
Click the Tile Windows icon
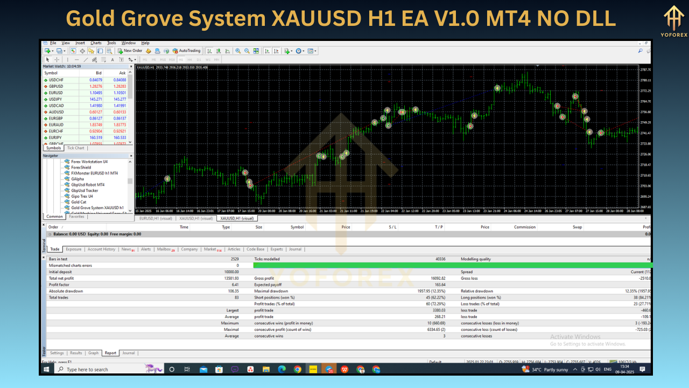tap(256, 51)
